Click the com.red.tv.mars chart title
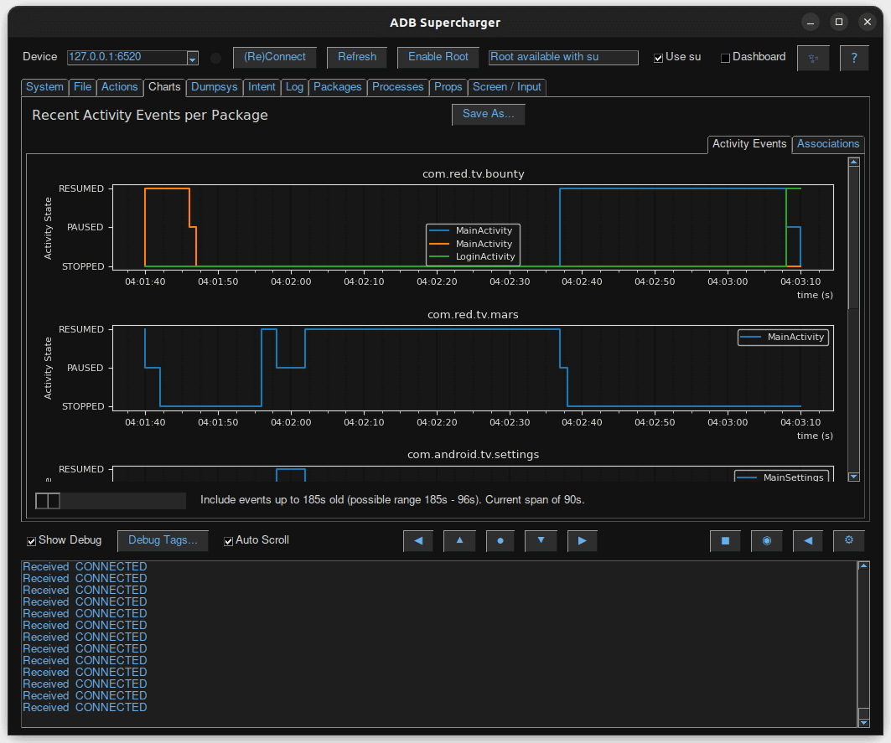 (473, 315)
